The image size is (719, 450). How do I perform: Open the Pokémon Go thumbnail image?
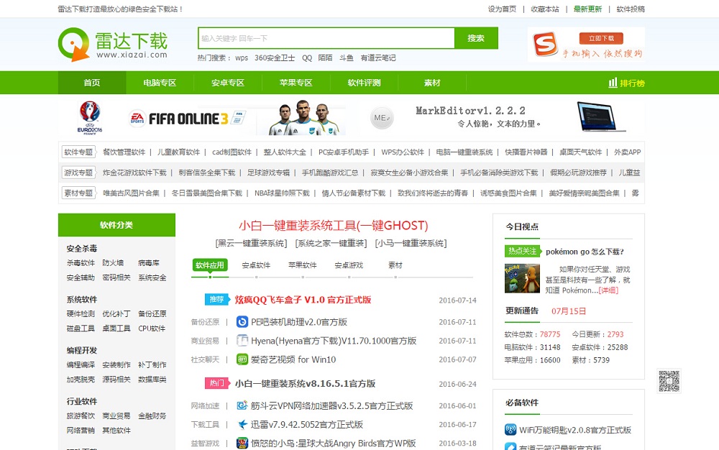pyautogui.click(x=522, y=278)
